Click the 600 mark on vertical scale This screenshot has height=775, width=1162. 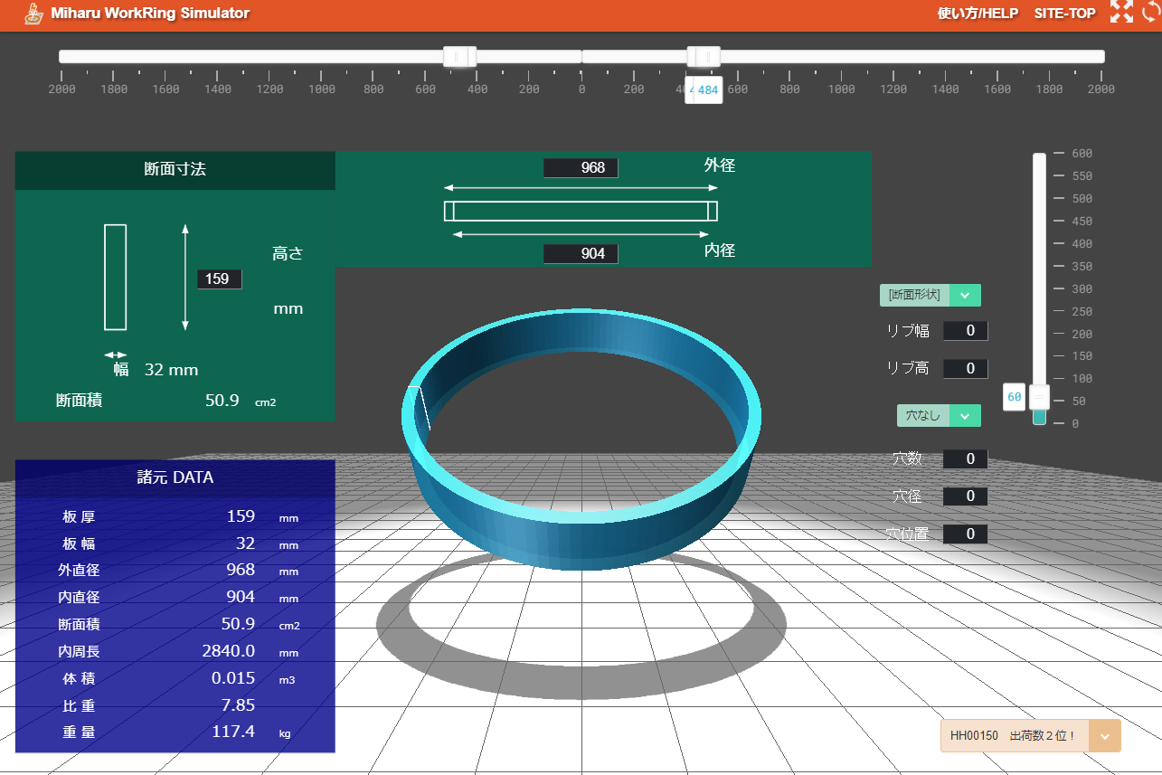click(1082, 154)
